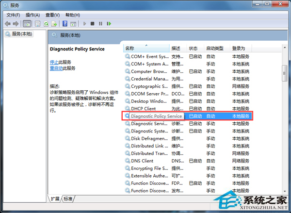Image resolution: width=291 pixels, height=213 pixels.
Task: Click the services icon in window title bar
Action: [x=6, y=5]
